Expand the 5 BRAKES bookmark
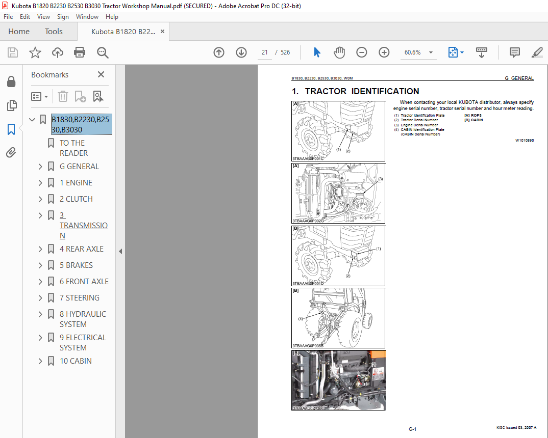Screen dimensions: 548x438 [40, 265]
